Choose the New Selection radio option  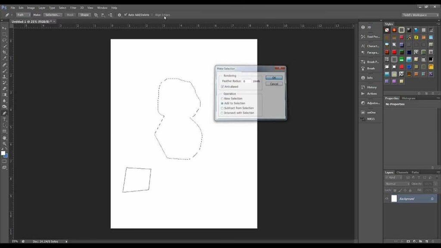tap(222, 99)
